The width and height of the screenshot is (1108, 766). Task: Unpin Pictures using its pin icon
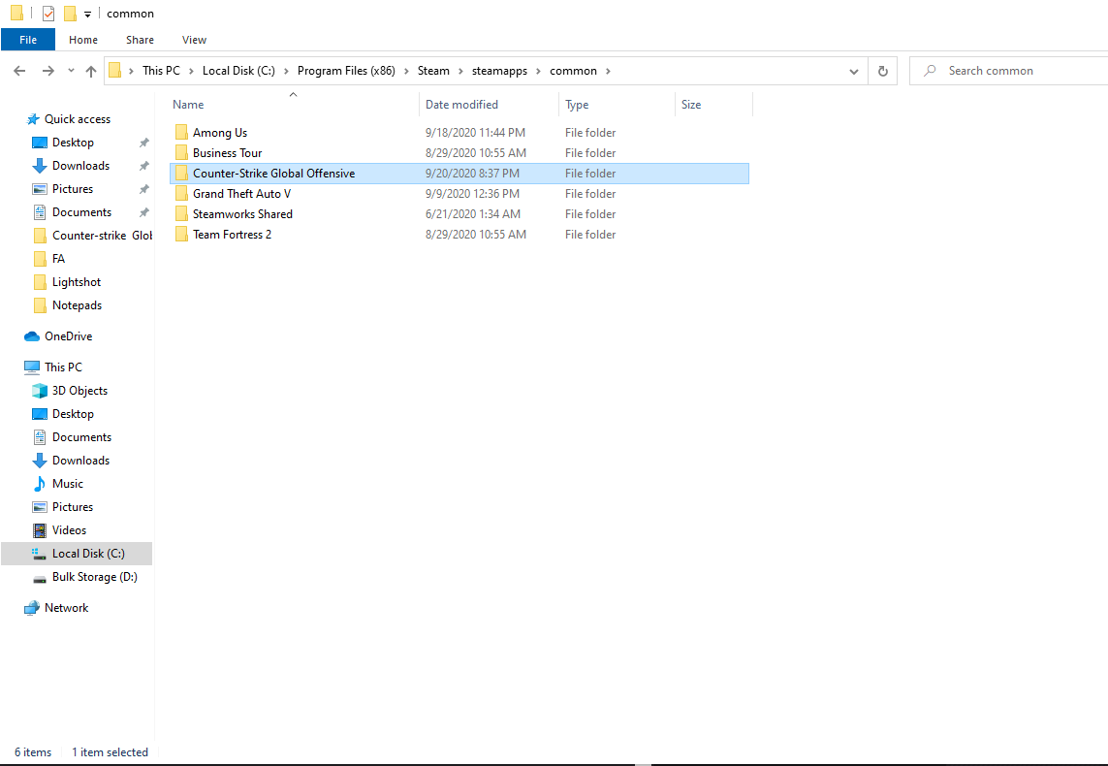click(x=143, y=189)
